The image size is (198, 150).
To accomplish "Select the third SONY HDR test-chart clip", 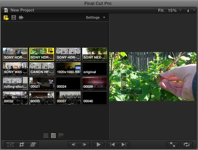I will coord(68,54).
